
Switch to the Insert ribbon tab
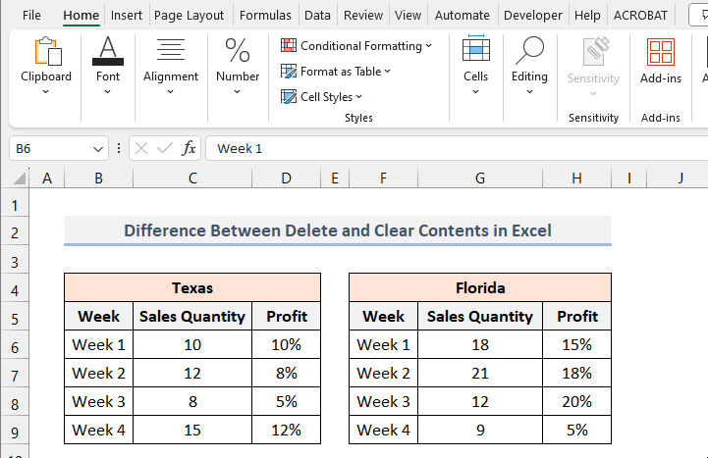(x=126, y=16)
